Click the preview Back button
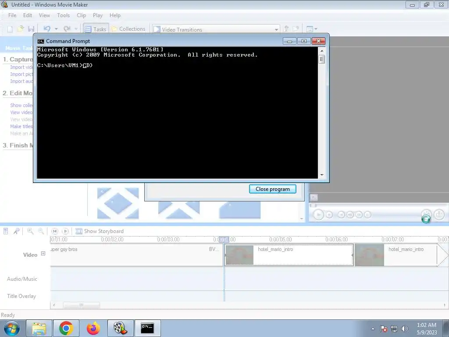This screenshot has width=449, height=337. coord(341,215)
